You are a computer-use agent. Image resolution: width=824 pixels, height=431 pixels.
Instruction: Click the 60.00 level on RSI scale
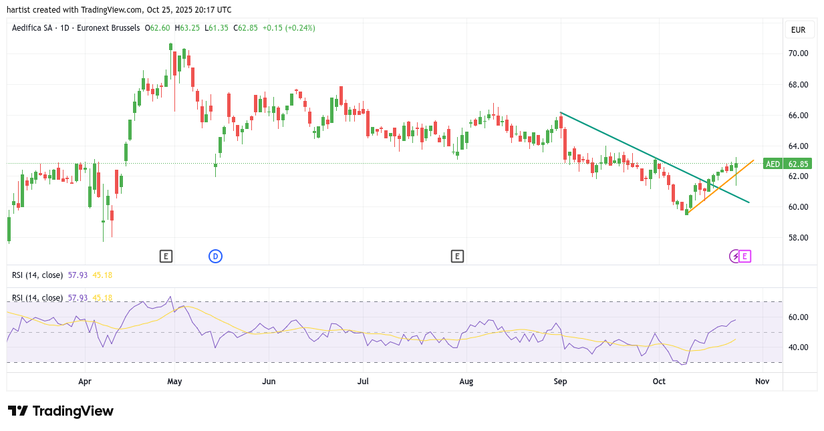pos(799,317)
